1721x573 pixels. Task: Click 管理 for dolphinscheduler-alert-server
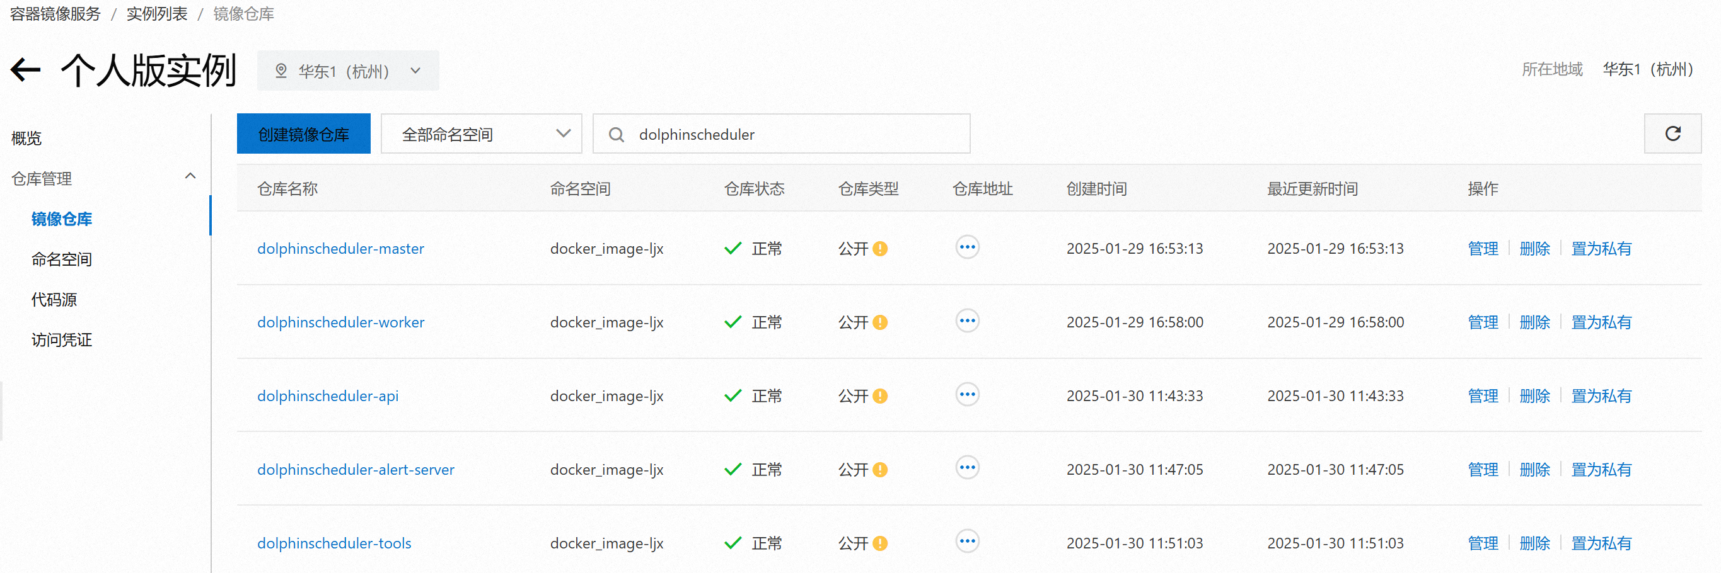[x=1483, y=470]
